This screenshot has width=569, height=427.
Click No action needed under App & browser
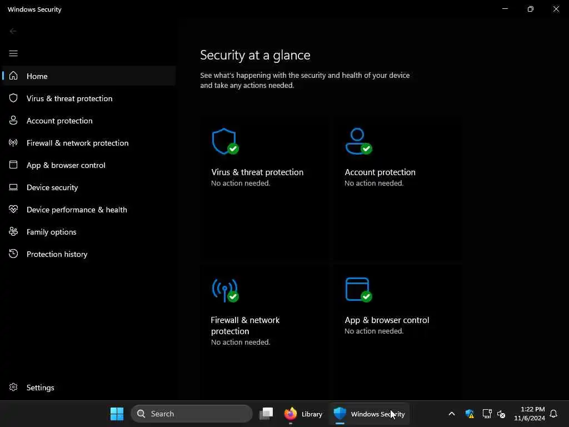click(374, 331)
